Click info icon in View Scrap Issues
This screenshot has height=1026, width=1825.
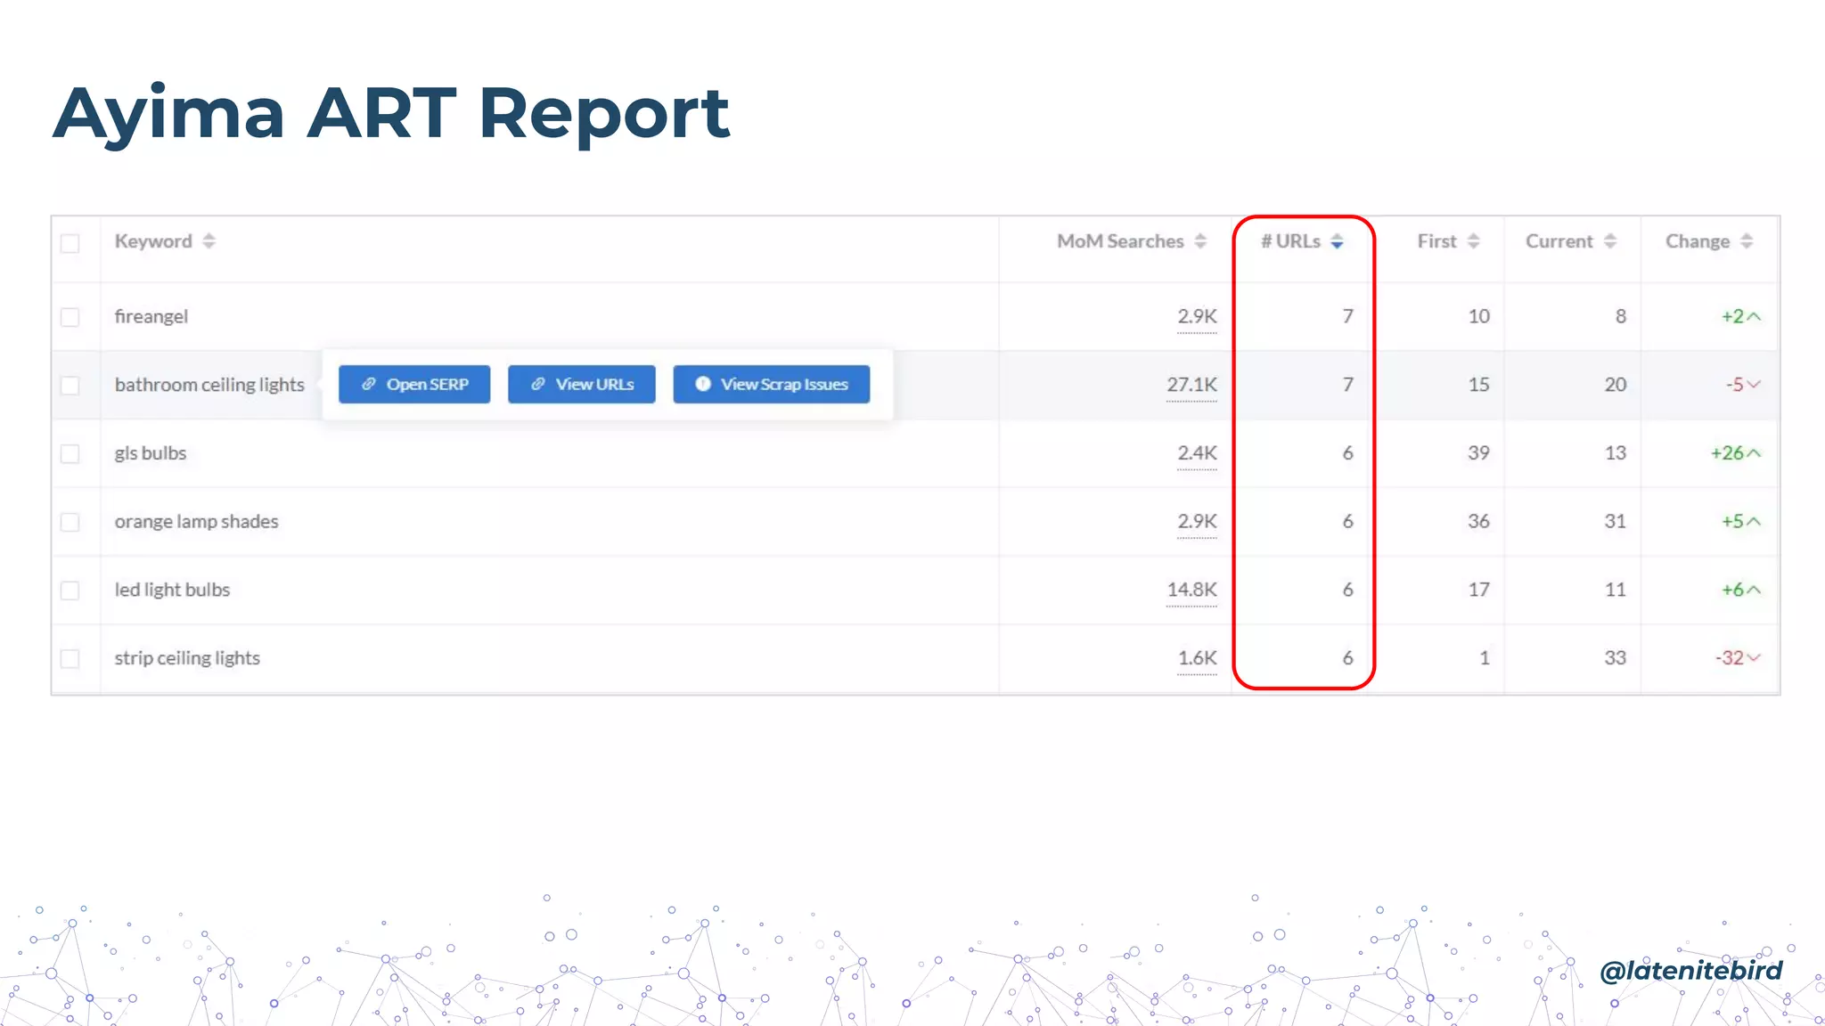[x=702, y=384]
